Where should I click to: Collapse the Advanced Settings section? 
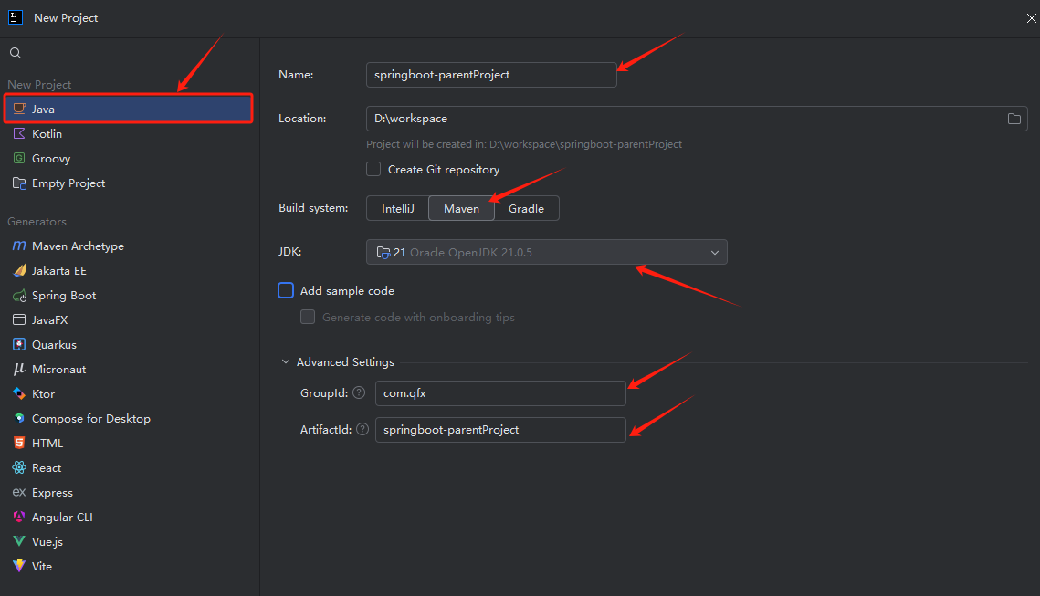286,362
